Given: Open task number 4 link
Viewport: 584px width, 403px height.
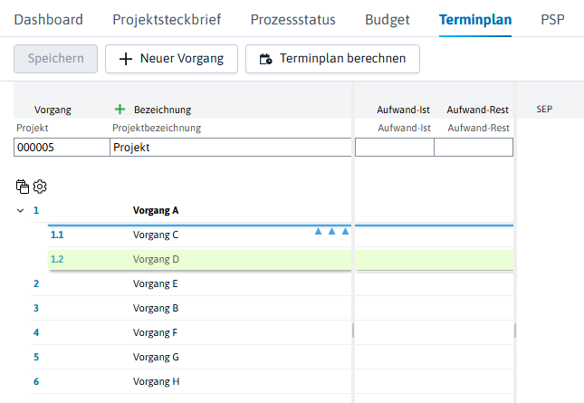Looking at the screenshot, I should [x=36, y=332].
